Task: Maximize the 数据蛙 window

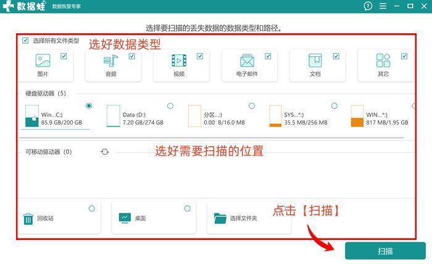Action: (410, 6)
